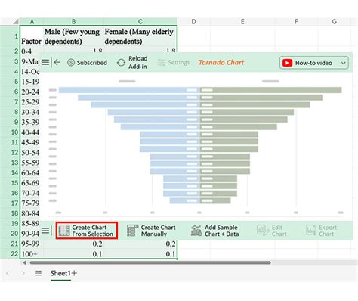
Task: Click the 0.1 value in column C
Action: [x=171, y=254]
